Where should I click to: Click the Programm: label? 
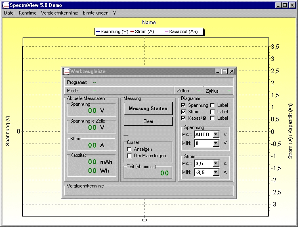click(x=77, y=82)
